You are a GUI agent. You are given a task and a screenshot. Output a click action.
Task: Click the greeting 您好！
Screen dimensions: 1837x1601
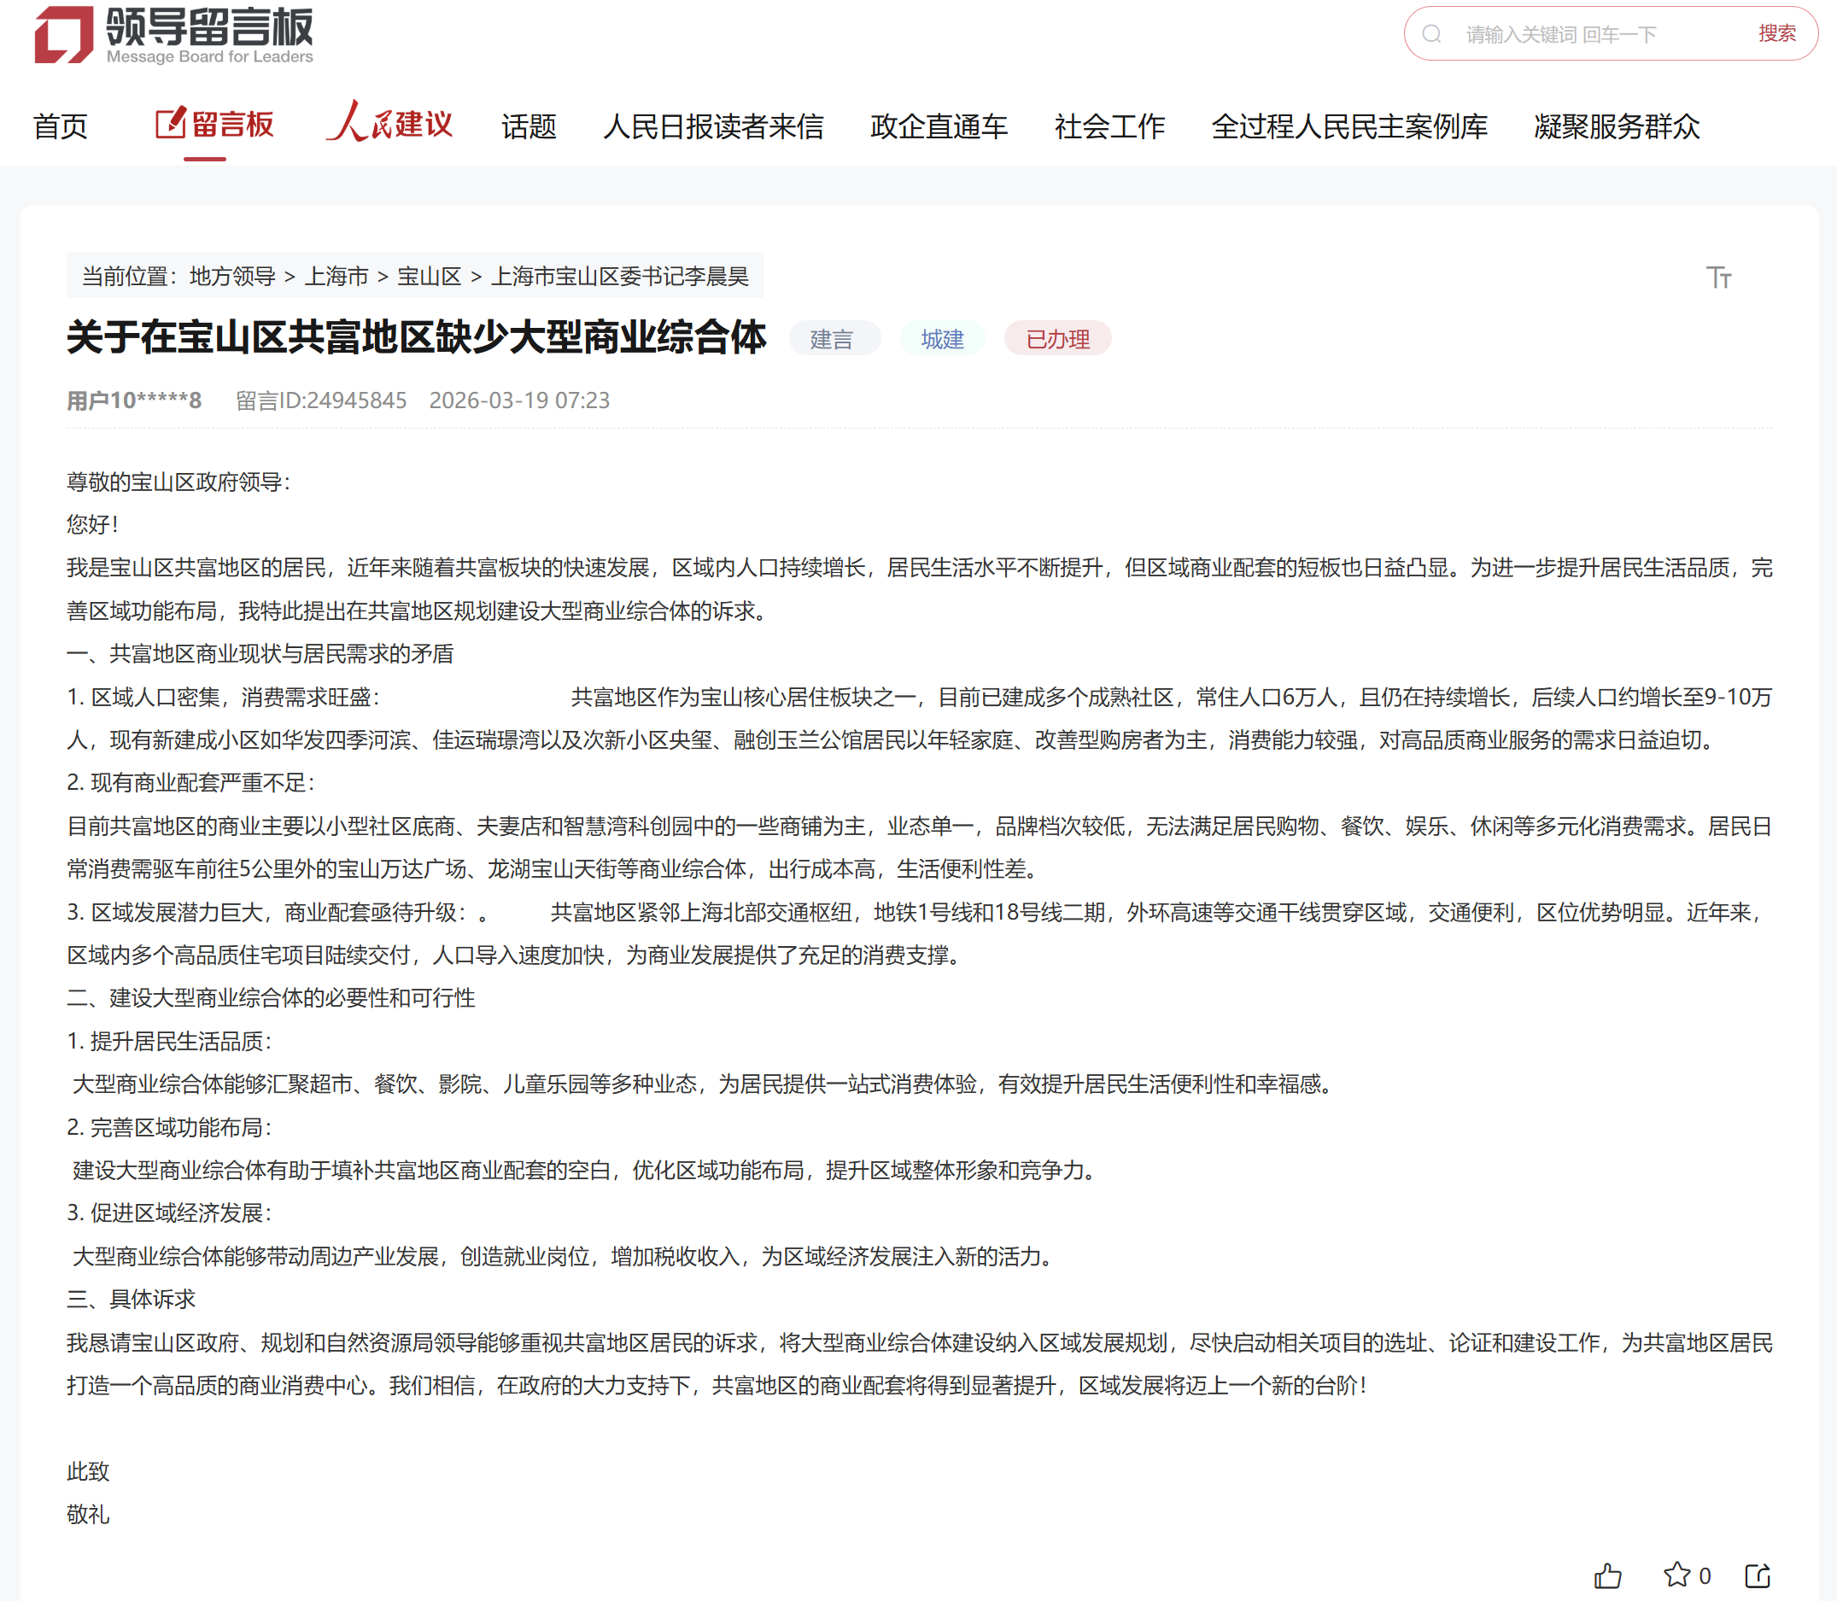(93, 524)
